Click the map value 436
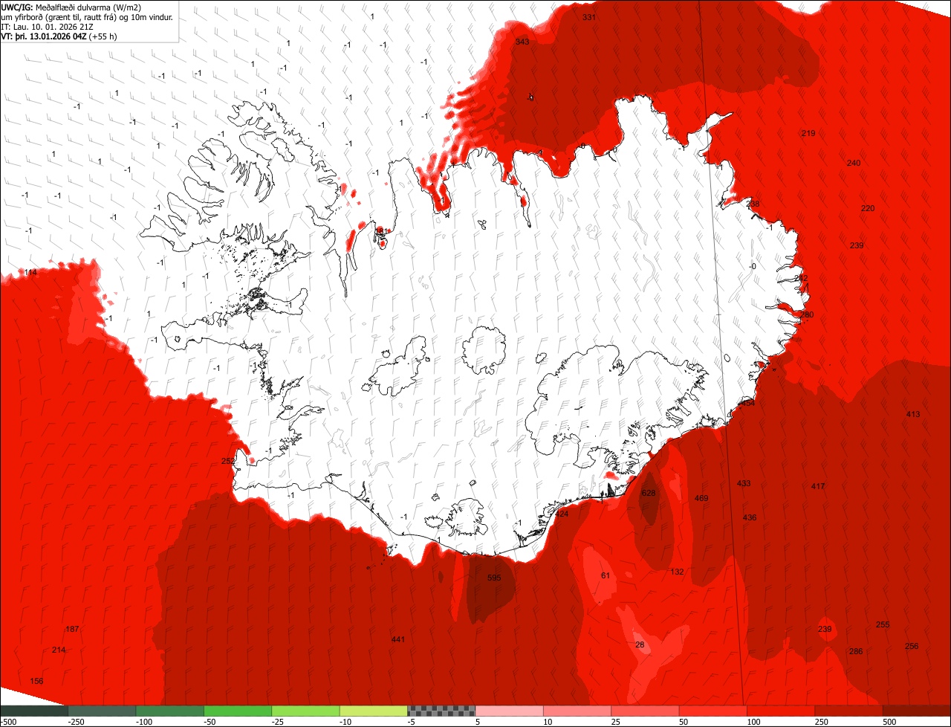 coord(750,517)
